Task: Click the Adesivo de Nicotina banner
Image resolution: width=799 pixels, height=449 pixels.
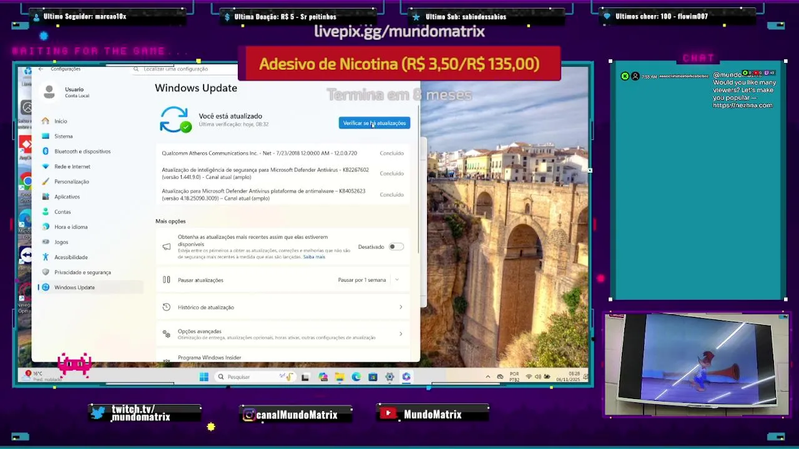Action: pos(399,64)
